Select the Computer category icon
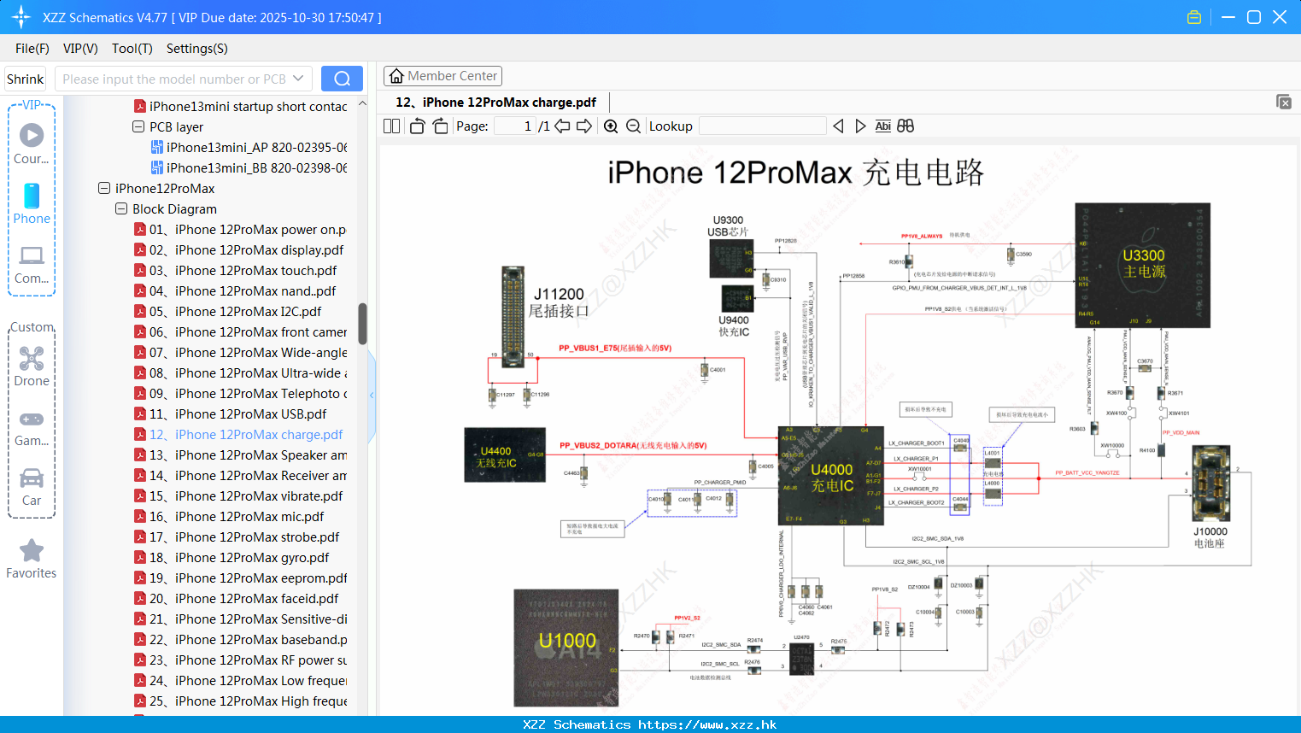Viewport: 1301px width, 733px height. pos(32,264)
